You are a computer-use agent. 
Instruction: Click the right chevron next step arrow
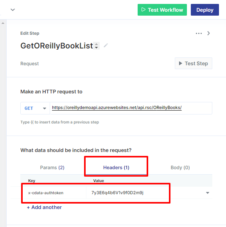pos(209,33)
